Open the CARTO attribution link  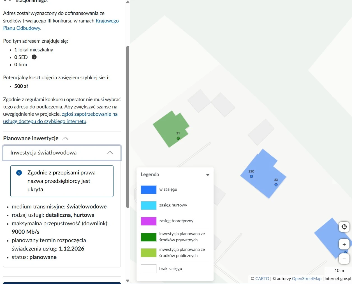pos(262,279)
